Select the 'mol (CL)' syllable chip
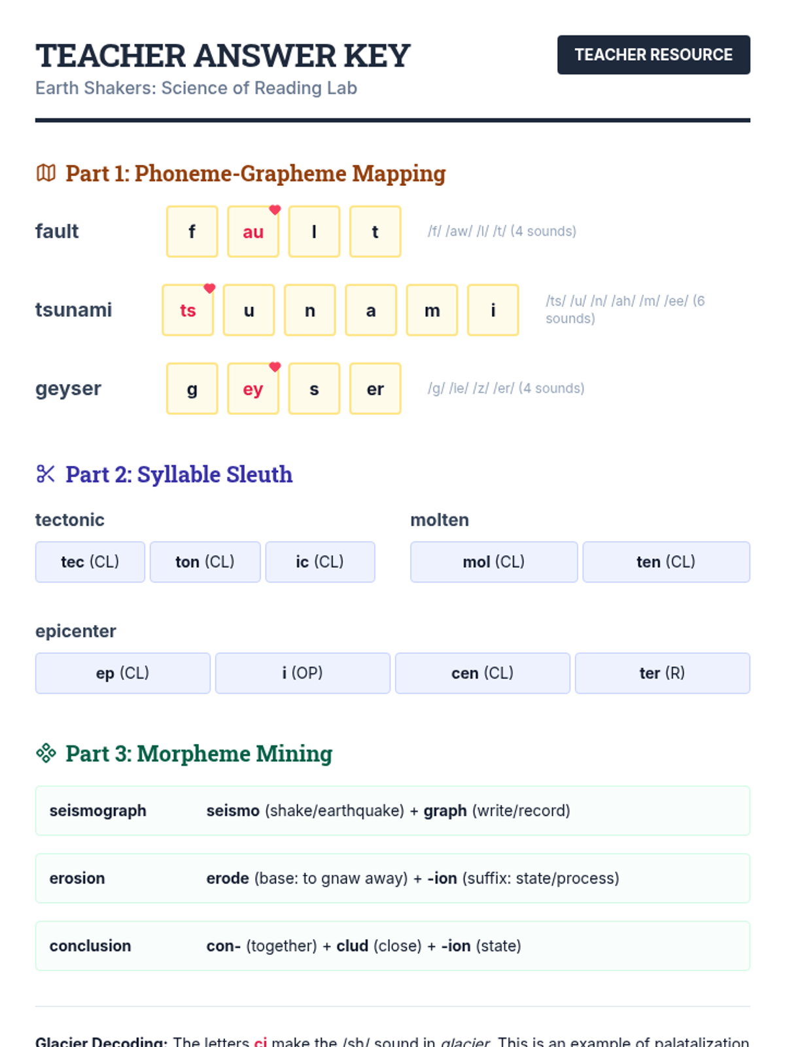This screenshot has width=785, height=1047. (x=493, y=562)
